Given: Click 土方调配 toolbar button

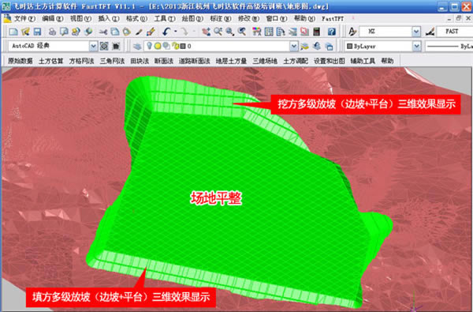Looking at the screenshot, I should [296, 61].
